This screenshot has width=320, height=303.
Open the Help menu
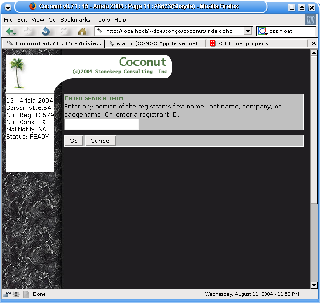click(x=120, y=20)
